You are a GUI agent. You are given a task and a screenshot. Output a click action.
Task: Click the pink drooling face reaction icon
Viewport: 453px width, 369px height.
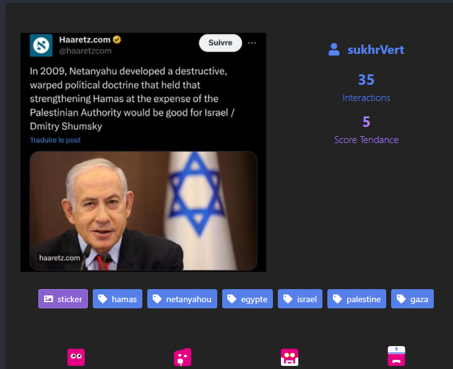(x=183, y=357)
